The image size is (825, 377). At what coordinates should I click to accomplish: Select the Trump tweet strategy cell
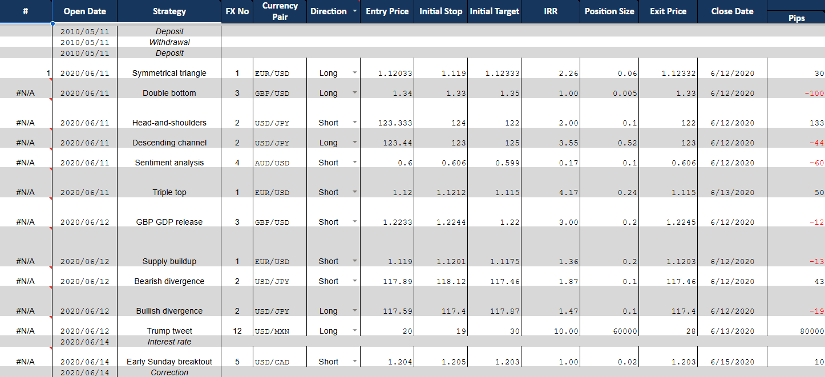point(169,326)
